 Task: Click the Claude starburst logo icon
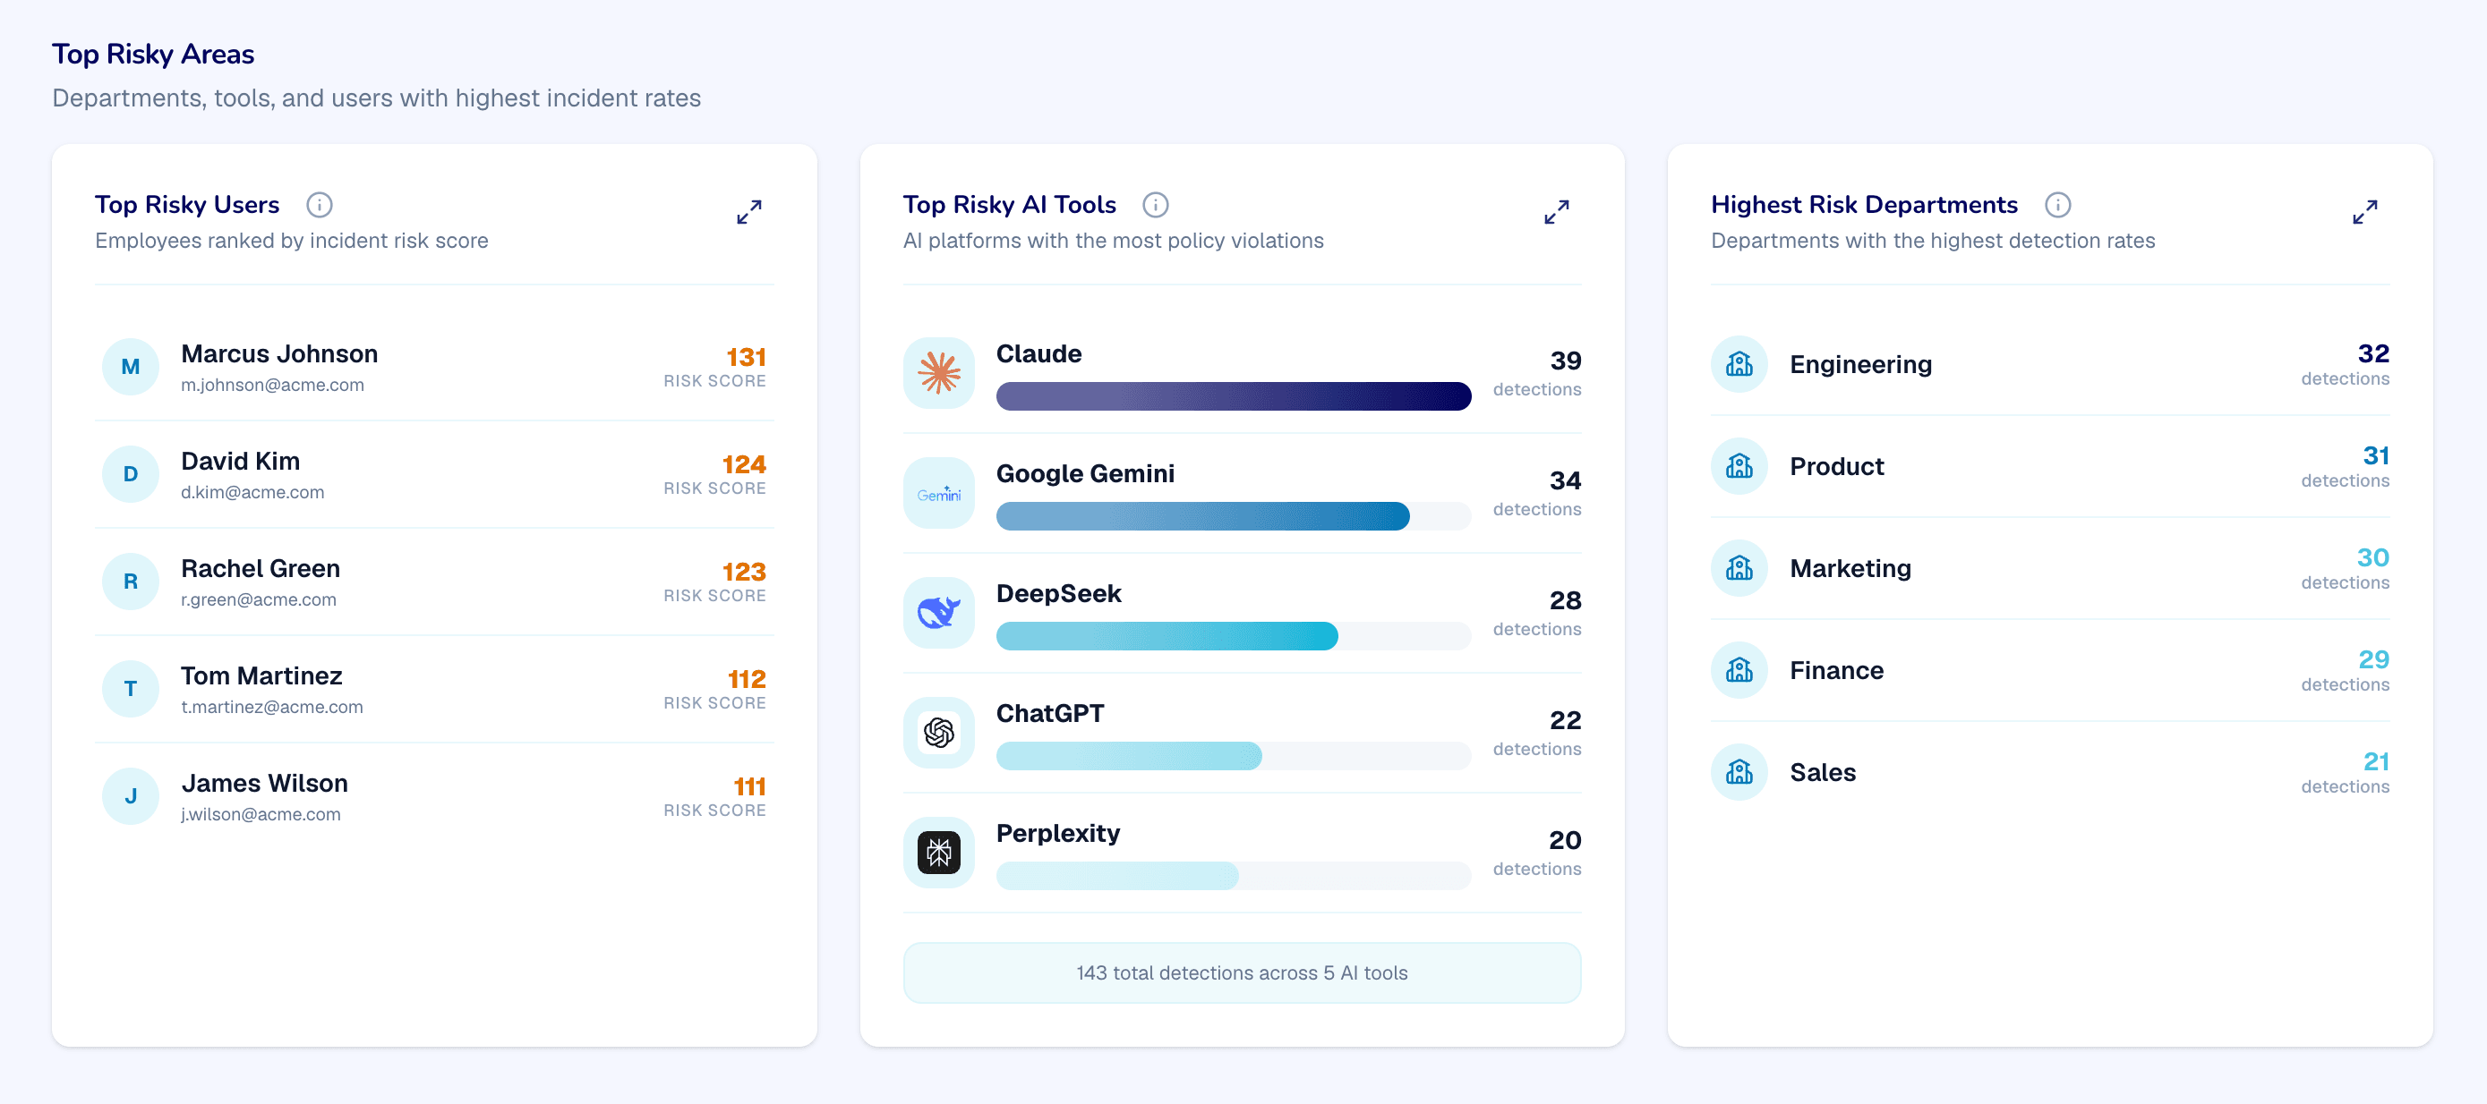[938, 372]
